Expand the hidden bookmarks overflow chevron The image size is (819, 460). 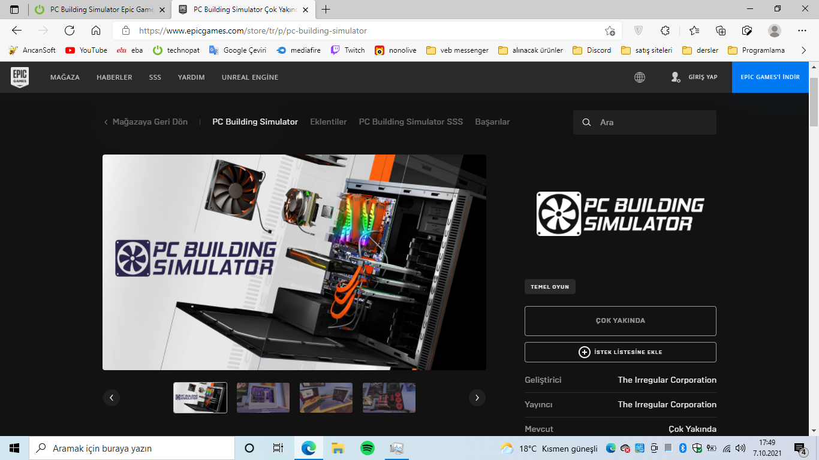coord(803,50)
